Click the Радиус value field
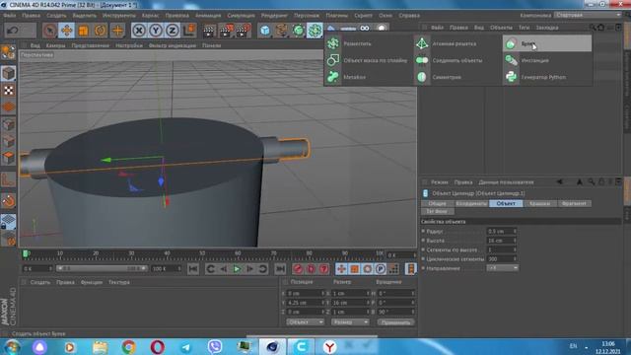Image resolution: width=631 pixels, height=355 pixels. coord(502,232)
